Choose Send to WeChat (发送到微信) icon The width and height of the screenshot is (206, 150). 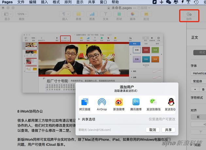153,102
